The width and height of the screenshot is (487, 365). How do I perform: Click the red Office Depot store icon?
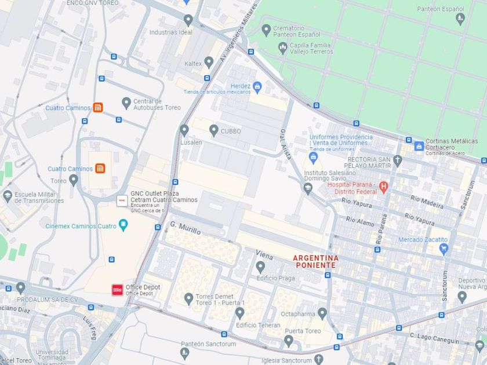(117, 290)
